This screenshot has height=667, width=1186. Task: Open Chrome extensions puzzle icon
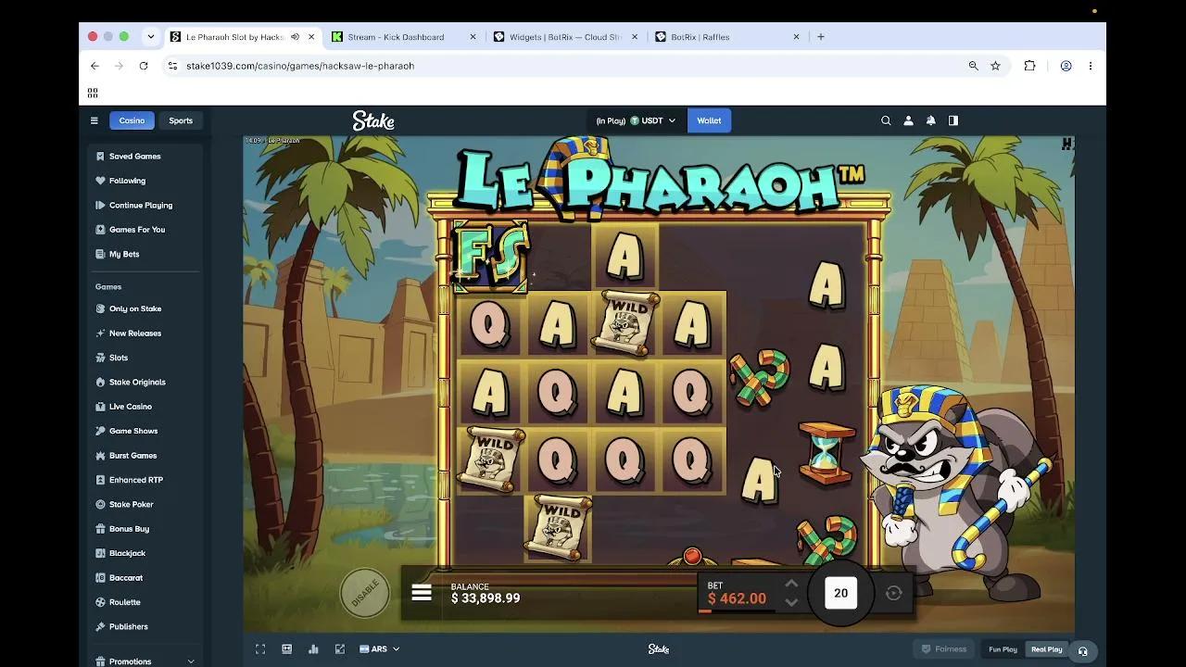coord(1029,66)
